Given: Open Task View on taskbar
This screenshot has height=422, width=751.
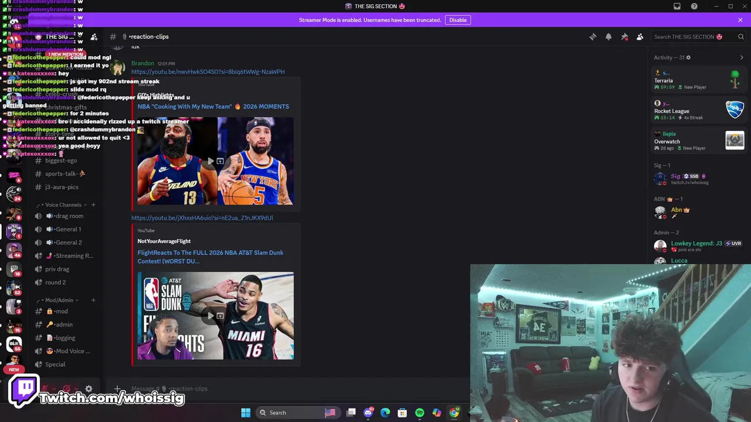Looking at the screenshot, I should click(x=351, y=413).
